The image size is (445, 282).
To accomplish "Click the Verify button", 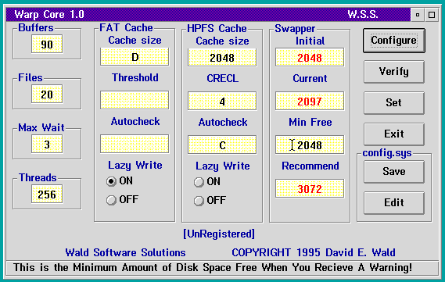I will (394, 71).
